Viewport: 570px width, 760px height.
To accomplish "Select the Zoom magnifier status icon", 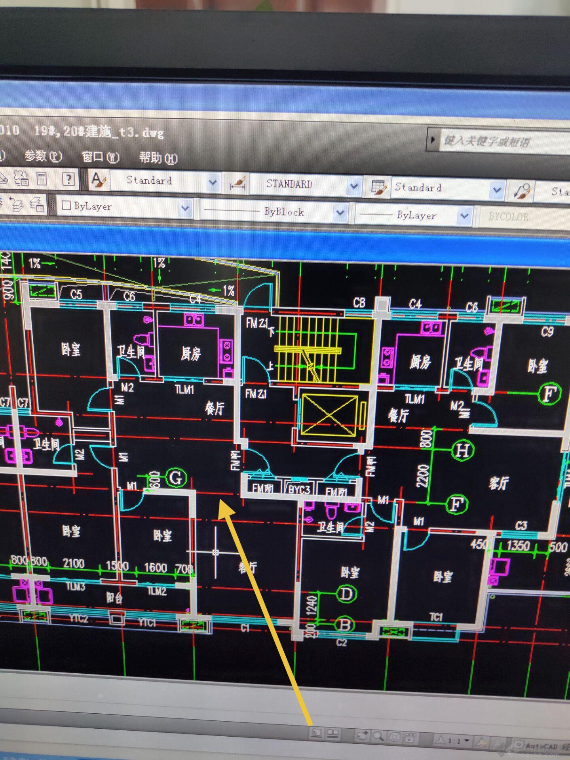I will [x=378, y=736].
